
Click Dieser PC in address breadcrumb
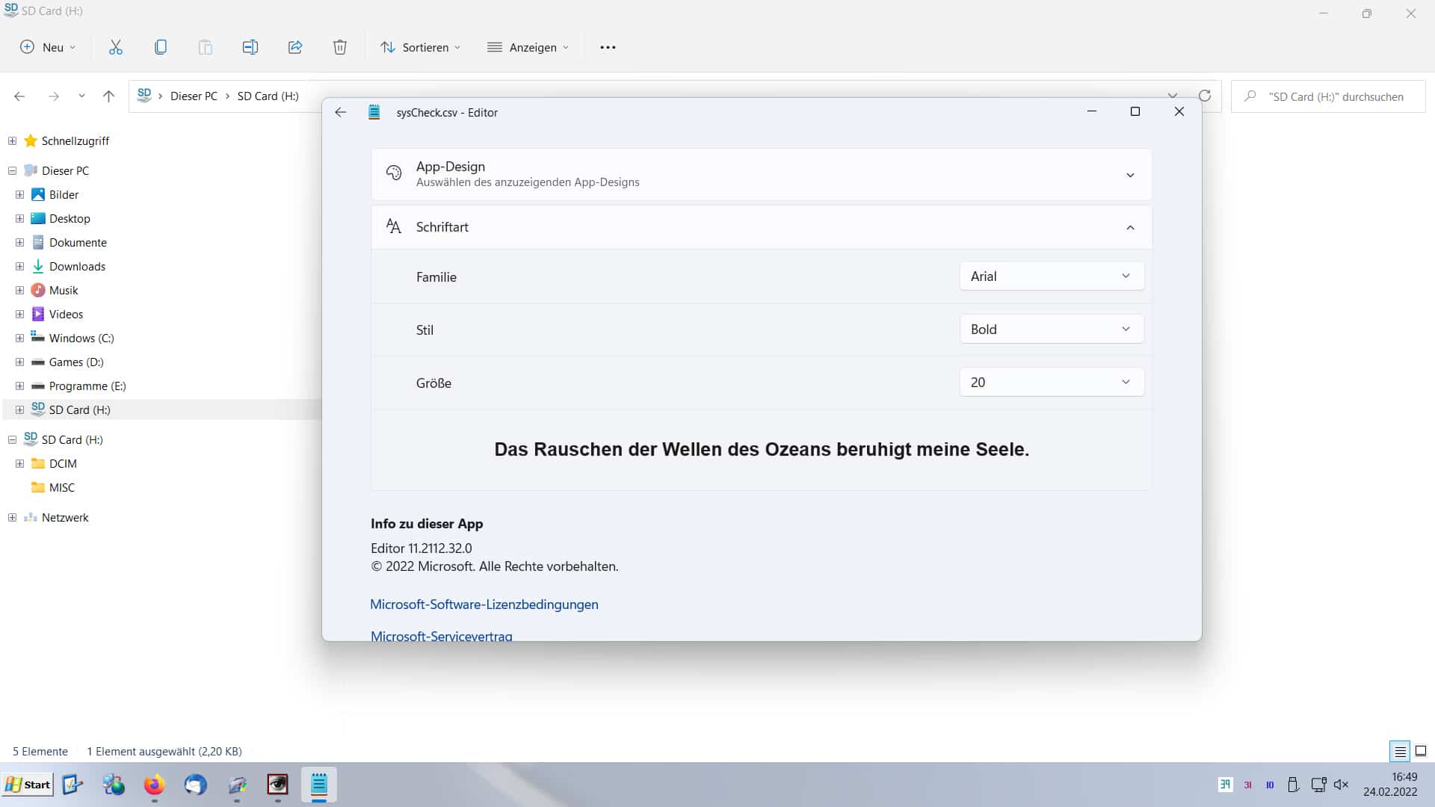click(x=194, y=96)
